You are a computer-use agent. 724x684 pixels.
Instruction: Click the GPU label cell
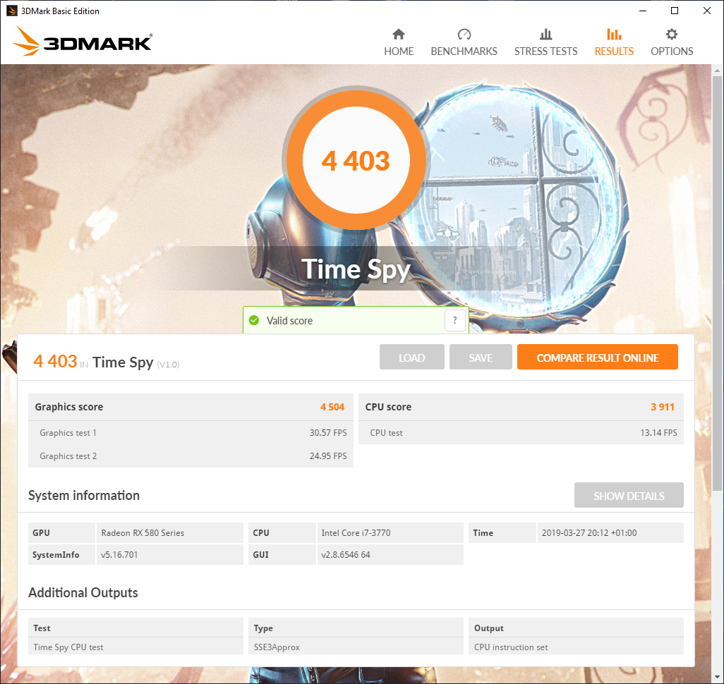coord(62,533)
